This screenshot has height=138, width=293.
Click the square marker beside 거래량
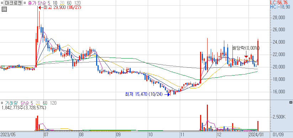[2, 103]
